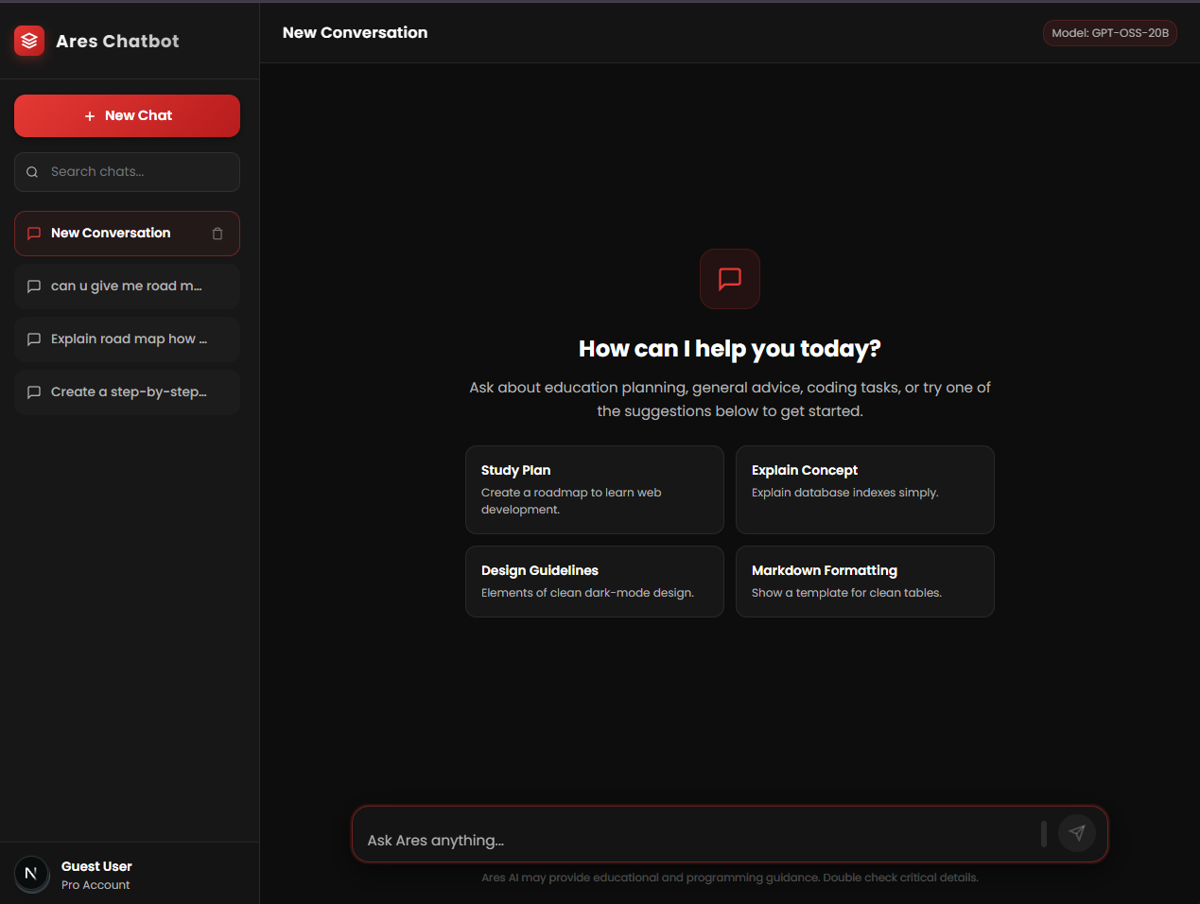Click the search magnifier icon
Viewport: 1200px width, 904px height.
coord(32,172)
